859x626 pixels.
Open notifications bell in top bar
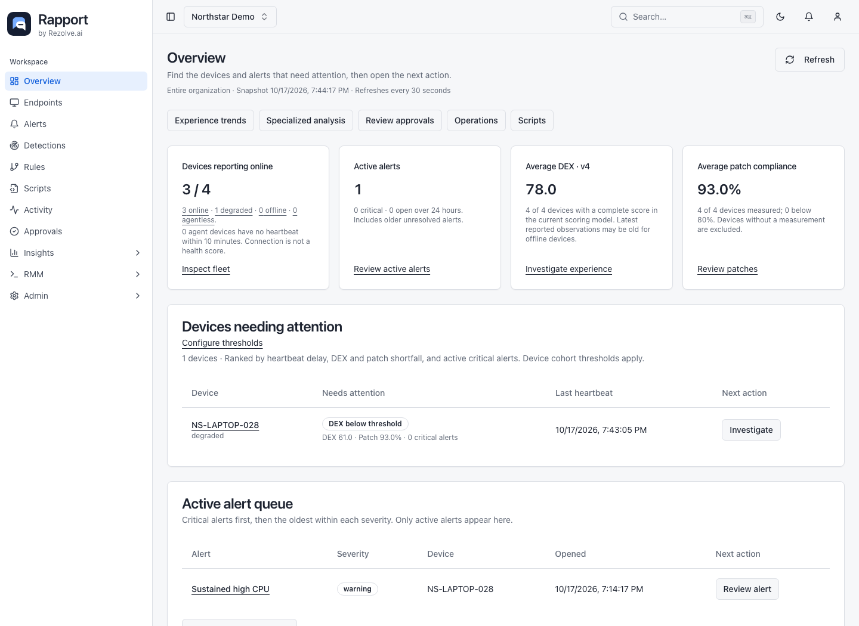[x=809, y=17]
